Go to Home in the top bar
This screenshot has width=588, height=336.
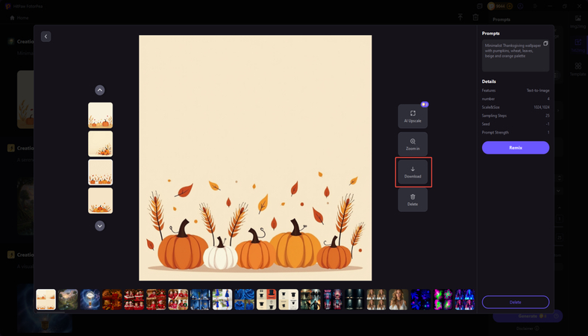pyautogui.click(x=22, y=17)
